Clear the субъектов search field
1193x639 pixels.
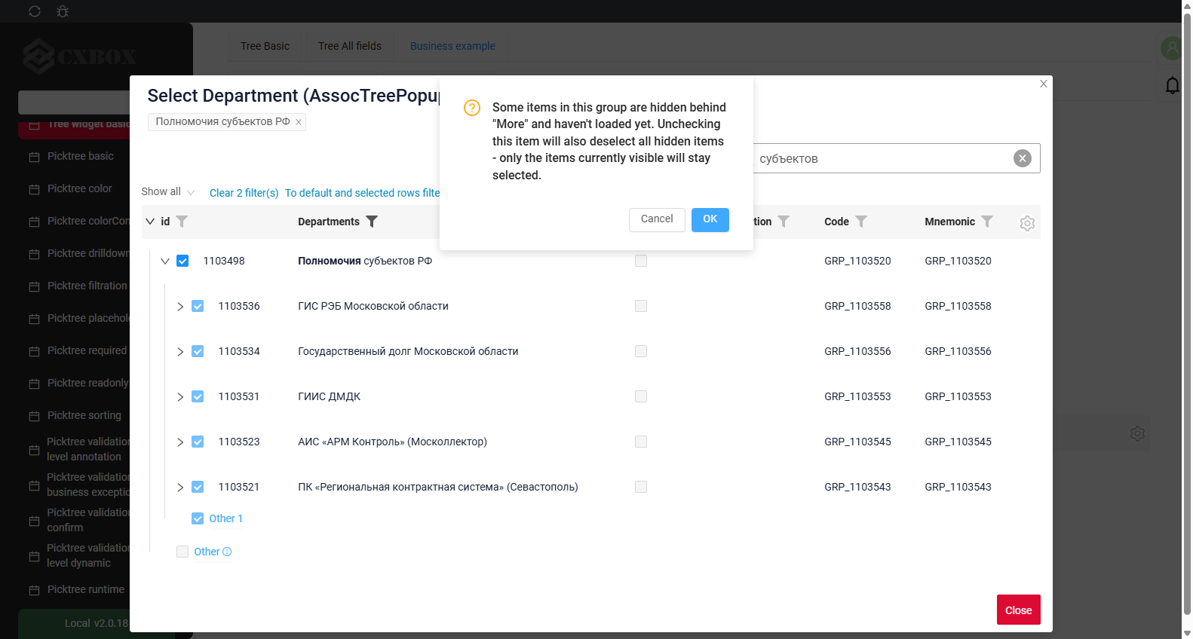[x=1023, y=158]
